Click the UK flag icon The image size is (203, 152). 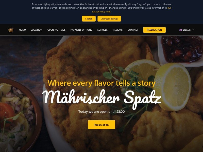point(181,30)
